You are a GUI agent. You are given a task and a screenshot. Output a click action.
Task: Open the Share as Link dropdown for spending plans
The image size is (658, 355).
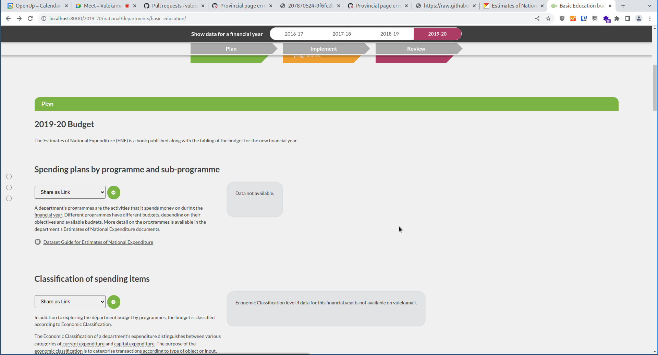point(70,192)
